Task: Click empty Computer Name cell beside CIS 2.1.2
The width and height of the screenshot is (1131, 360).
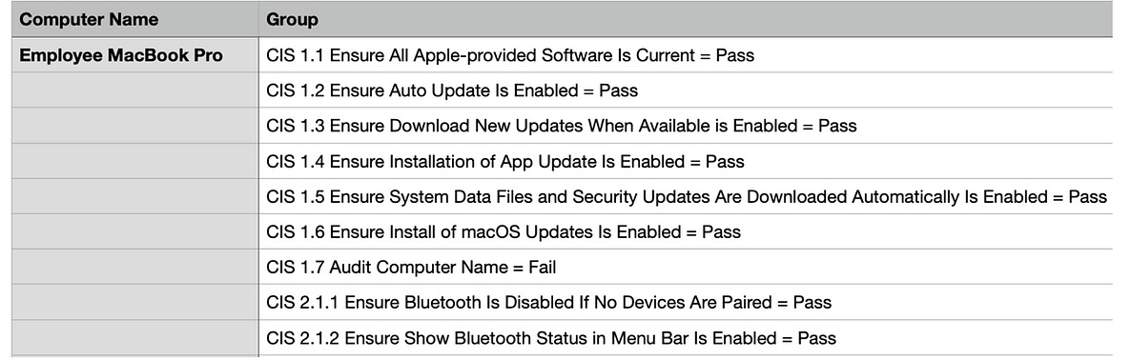Action: [134, 338]
